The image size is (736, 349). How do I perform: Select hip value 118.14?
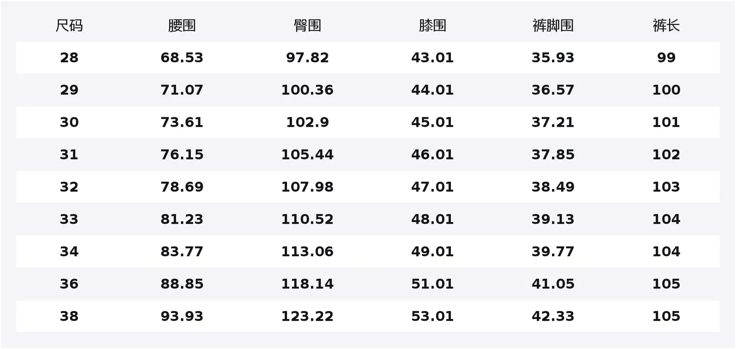coord(307,284)
